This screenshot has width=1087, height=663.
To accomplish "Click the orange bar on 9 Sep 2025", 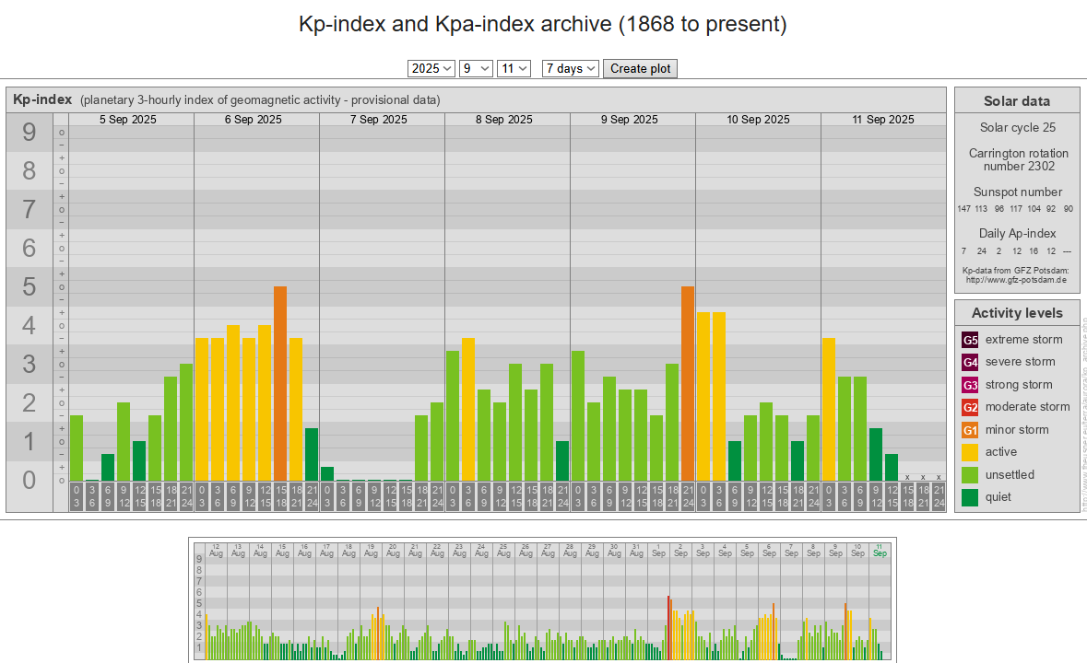I will (x=688, y=382).
